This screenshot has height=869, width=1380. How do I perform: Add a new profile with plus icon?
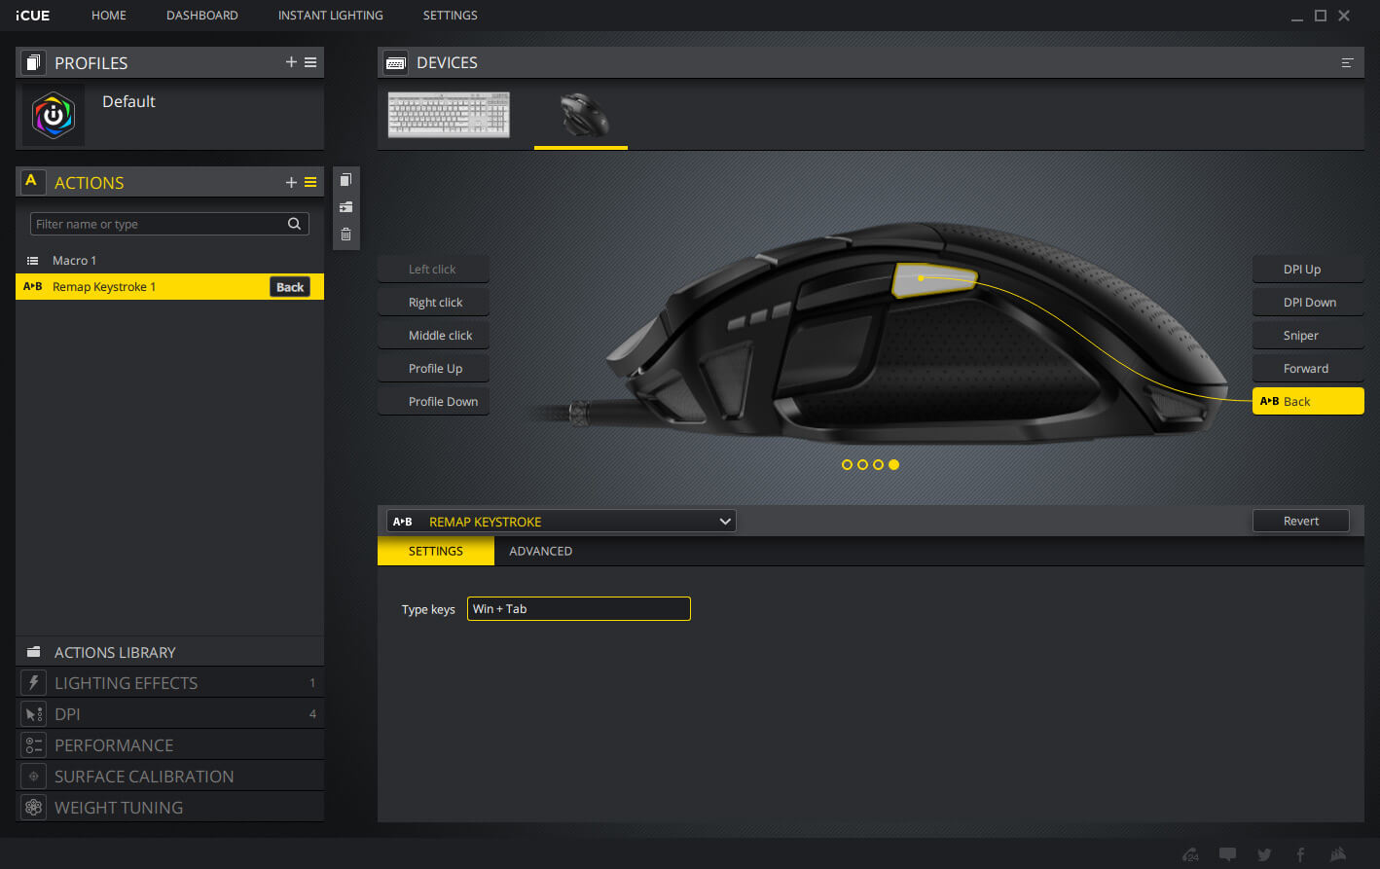pos(291,62)
